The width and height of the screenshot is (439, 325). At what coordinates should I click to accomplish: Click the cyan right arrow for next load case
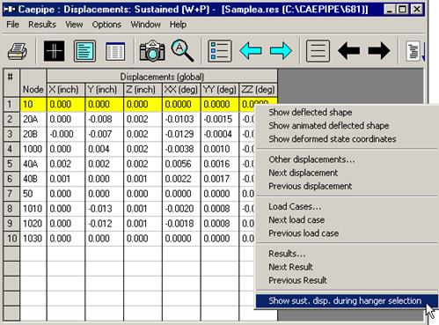[x=281, y=51]
